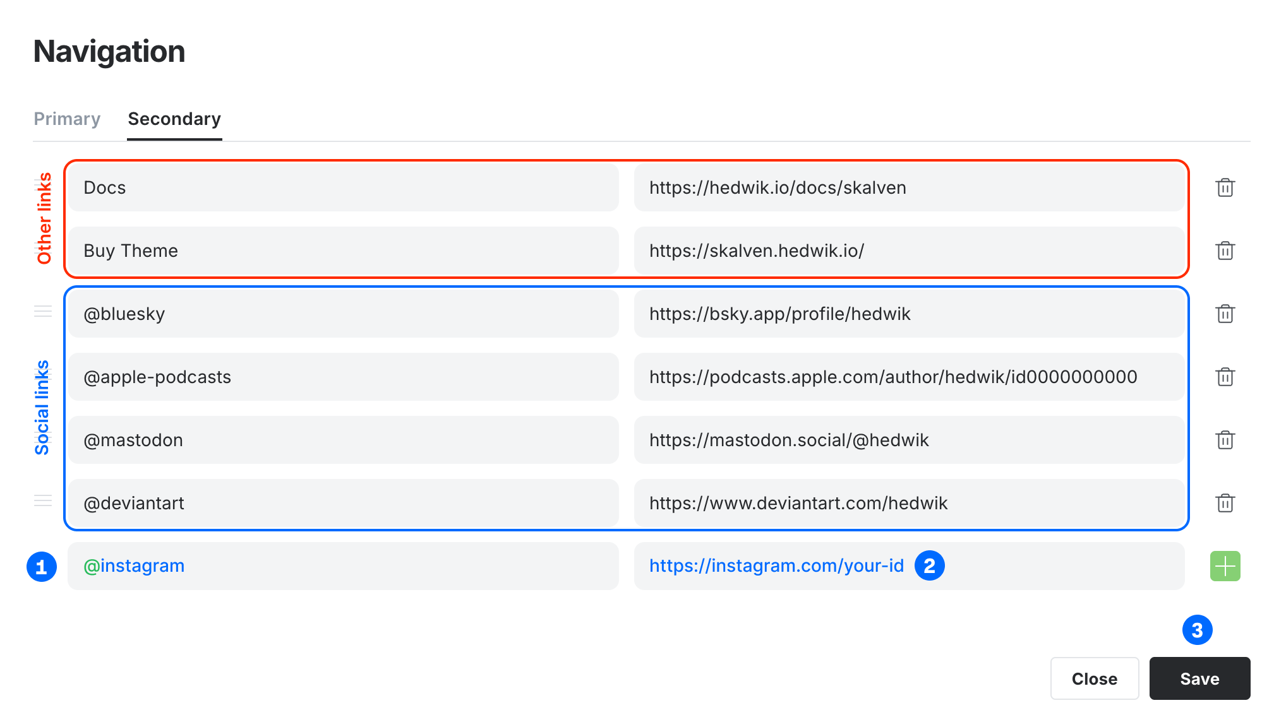Select the bsky.app profile URL field
Screen dimensions: 1286x727
pos(910,314)
